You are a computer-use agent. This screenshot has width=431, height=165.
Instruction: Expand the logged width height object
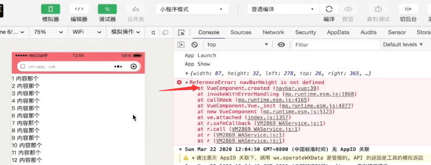(187, 73)
